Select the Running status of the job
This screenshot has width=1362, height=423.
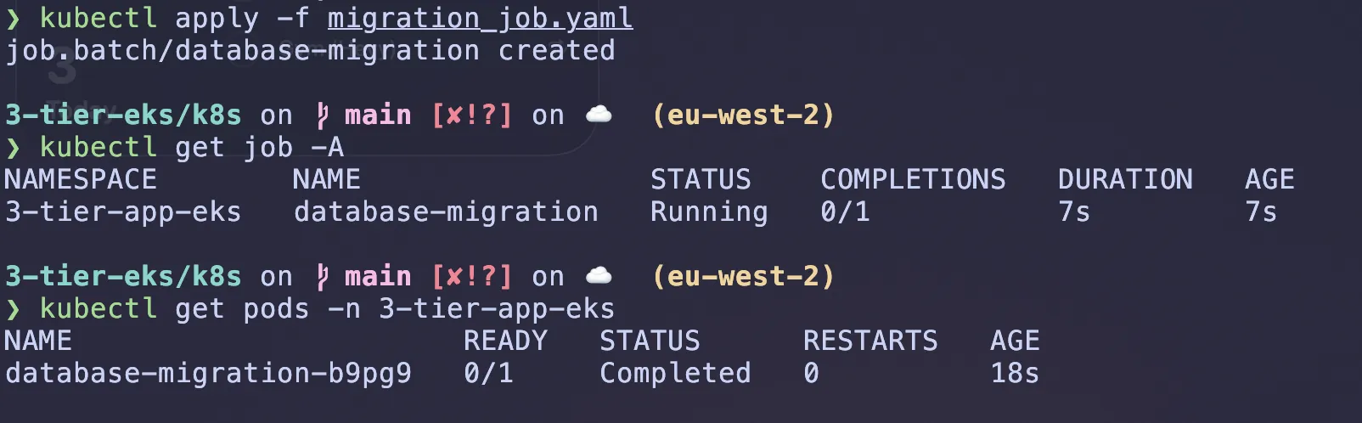(x=709, y=211)
